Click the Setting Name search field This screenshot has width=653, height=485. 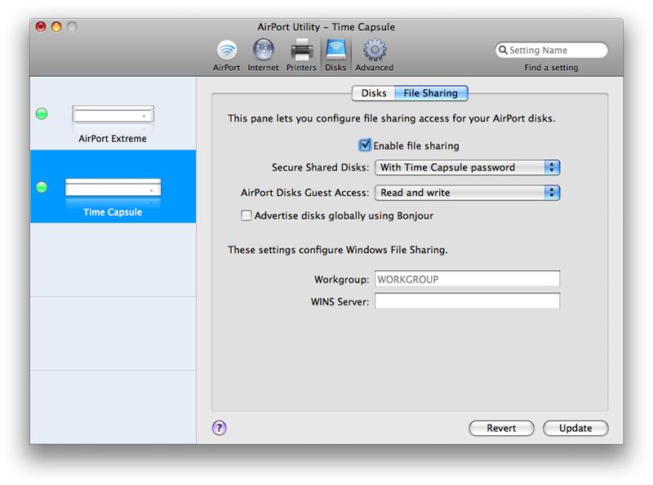552,50
